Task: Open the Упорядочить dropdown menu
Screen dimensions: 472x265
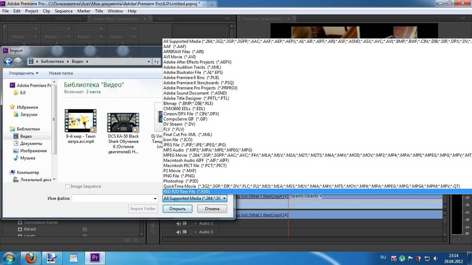Action: [x=26, y=73]
